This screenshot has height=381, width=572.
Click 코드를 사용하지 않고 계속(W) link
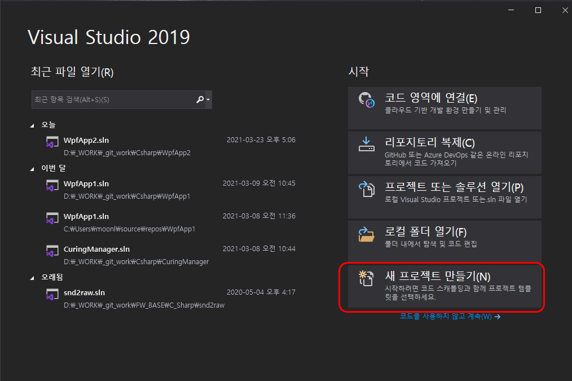pyautogui.click(x=450, y=317)
